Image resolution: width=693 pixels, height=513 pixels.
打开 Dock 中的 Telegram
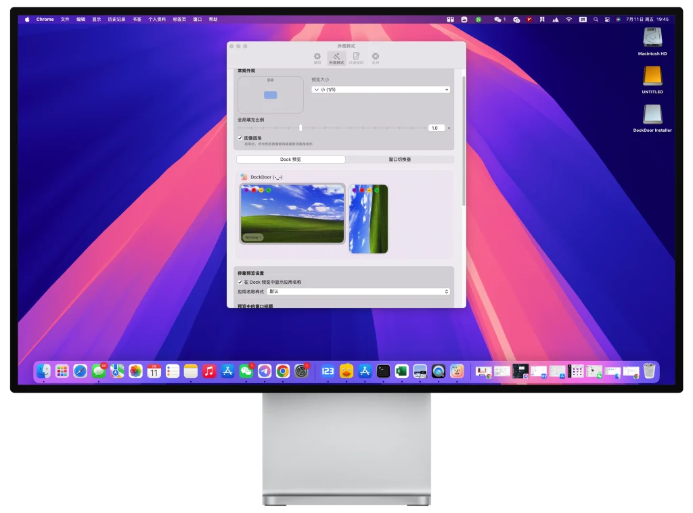[264, 370]
